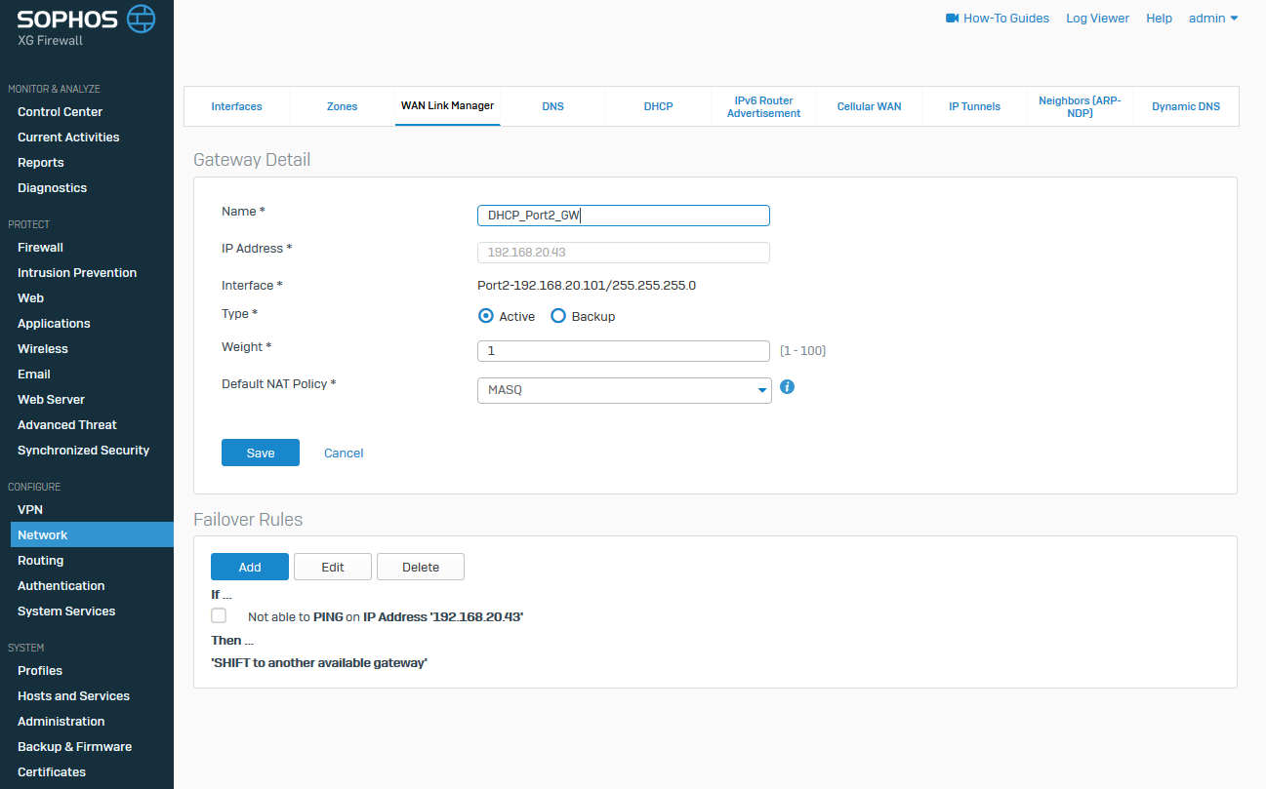Open the Default NAT Policy dropdown
The width and height of the screenshot is (1266, 789).
[624, 390]
